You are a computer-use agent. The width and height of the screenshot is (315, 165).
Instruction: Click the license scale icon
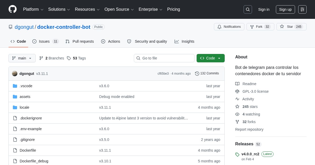[x=237, y=91]
